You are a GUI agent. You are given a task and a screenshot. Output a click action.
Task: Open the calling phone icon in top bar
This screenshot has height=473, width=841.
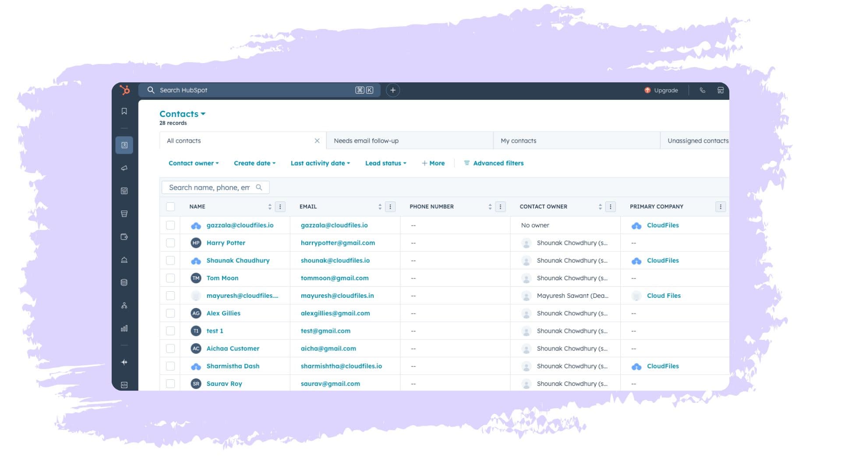point(703,90)
